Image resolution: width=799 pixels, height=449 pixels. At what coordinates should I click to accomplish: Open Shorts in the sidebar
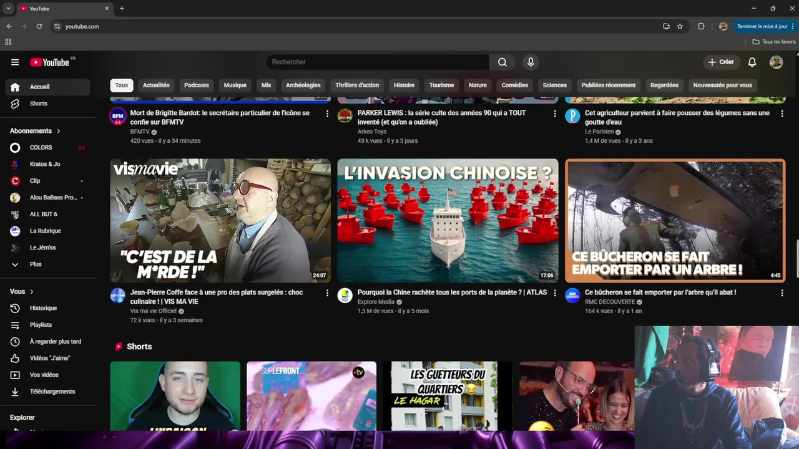click(47, 104)
